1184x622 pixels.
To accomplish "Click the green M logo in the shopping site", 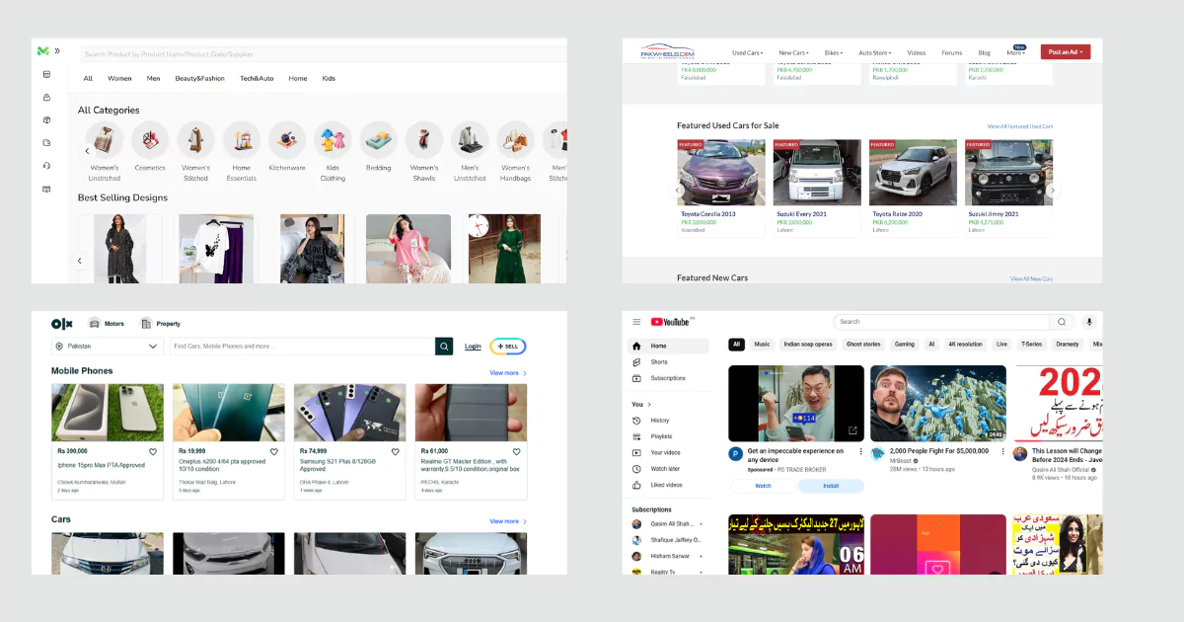I will [42, 50].
